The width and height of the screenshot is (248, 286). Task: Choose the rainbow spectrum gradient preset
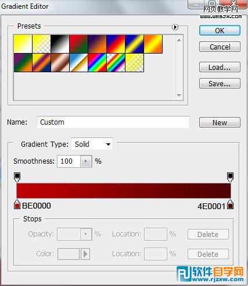click(x=97, y=63)
